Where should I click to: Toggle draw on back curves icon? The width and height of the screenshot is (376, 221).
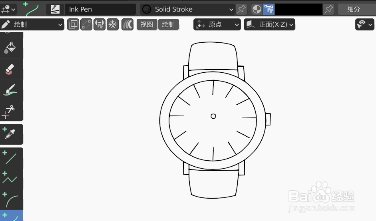127,24
